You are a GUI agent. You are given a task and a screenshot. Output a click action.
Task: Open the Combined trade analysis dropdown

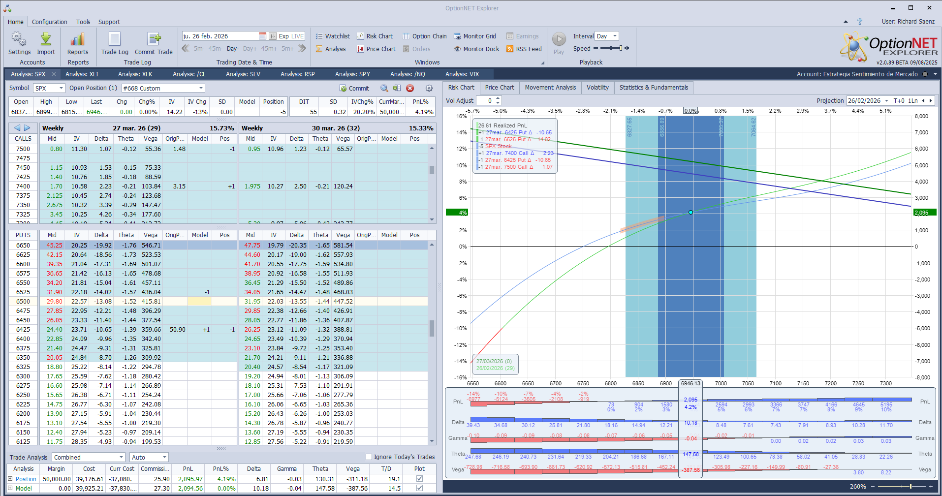(x=121, y=457)
